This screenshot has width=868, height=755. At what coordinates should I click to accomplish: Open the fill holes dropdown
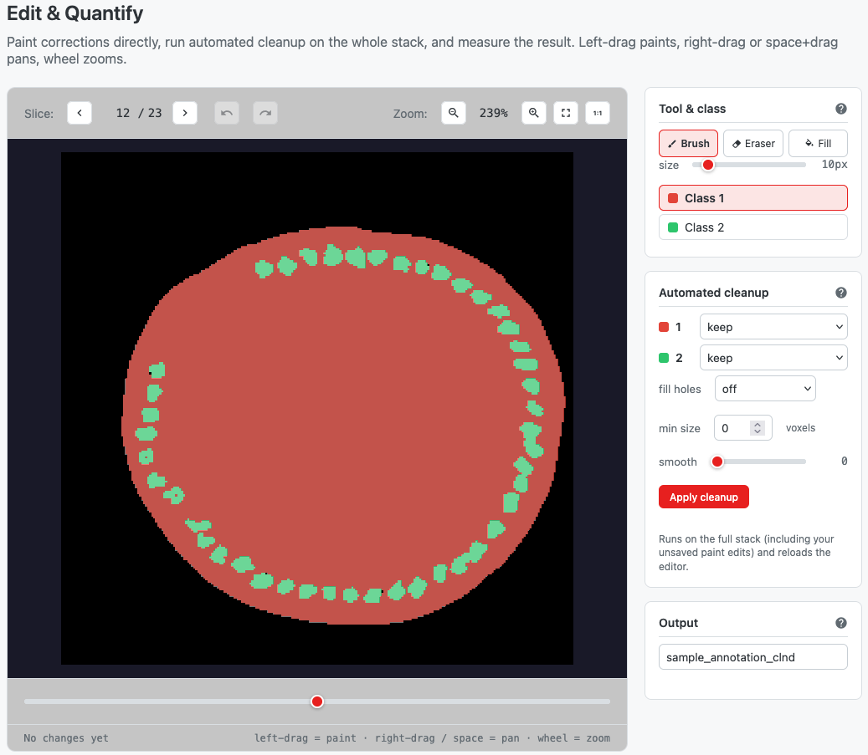click(x=765, y=389)
